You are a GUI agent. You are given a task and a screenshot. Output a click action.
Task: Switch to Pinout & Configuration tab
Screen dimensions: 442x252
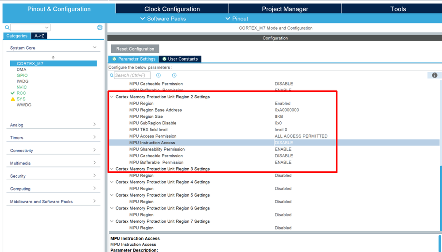[59, 9]
